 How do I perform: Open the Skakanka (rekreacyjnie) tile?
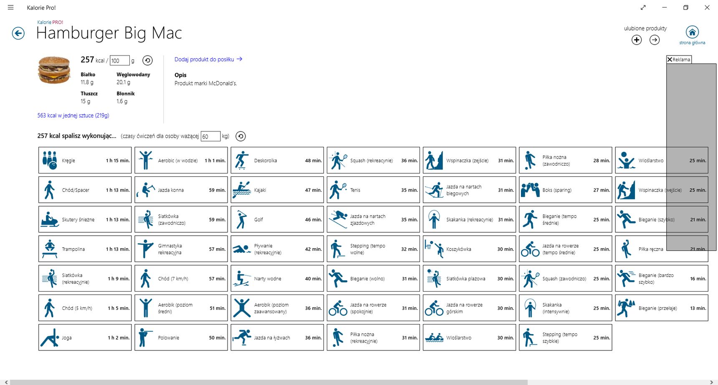[x=469, y=219]
